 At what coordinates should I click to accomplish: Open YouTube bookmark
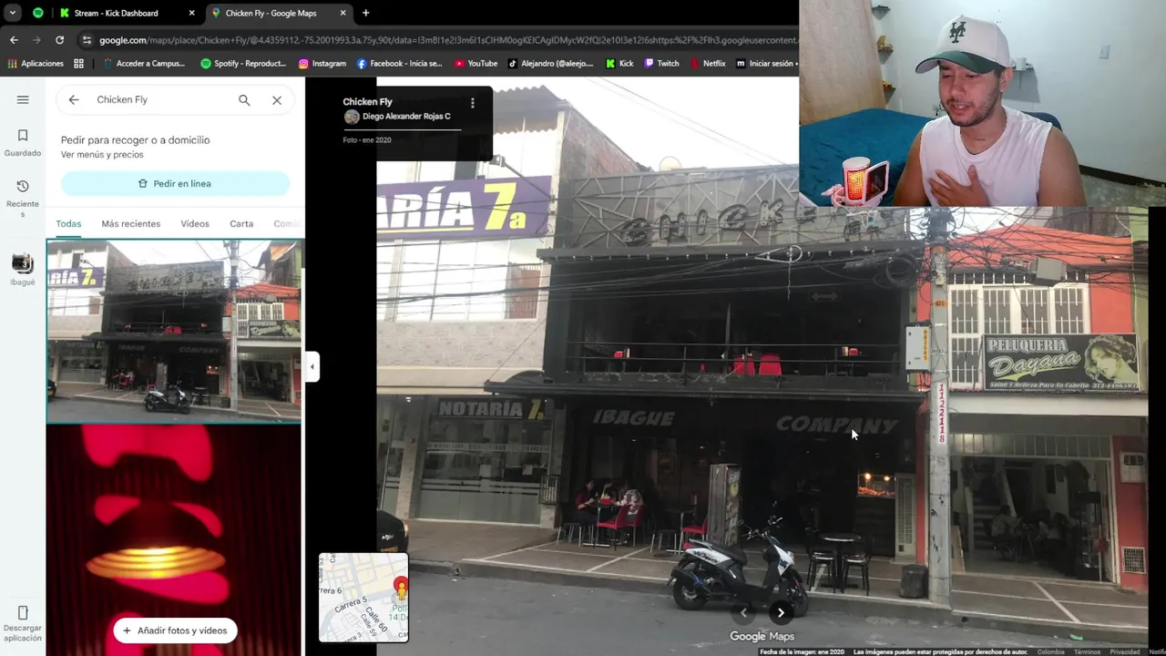(x=476, y=64)
